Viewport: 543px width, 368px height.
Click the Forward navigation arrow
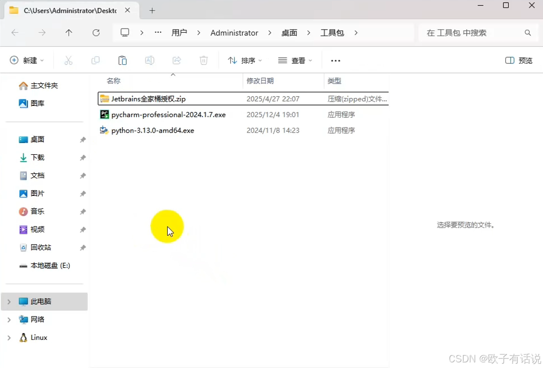point(42,33)
